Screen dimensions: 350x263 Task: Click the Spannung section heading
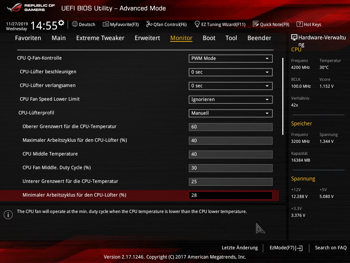coord(303,179)
